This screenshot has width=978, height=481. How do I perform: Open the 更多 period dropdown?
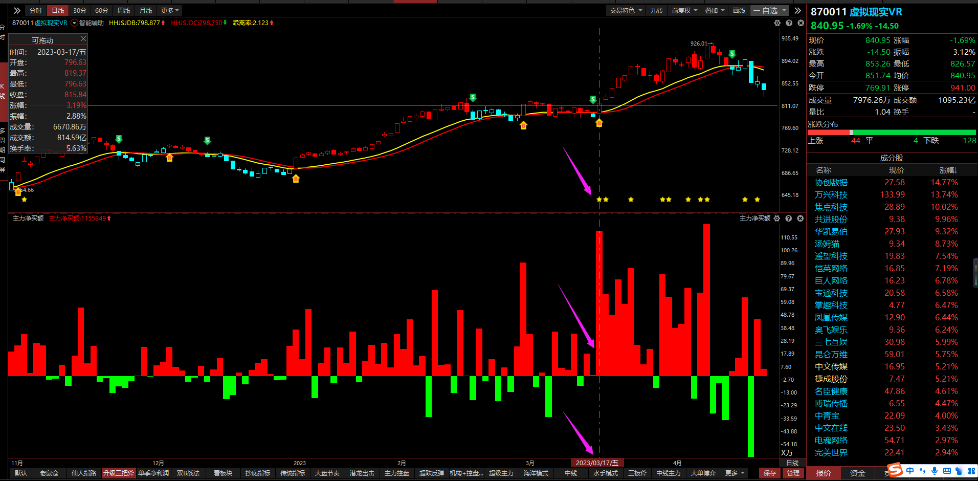pyautogui.click(x=170, y=10)
